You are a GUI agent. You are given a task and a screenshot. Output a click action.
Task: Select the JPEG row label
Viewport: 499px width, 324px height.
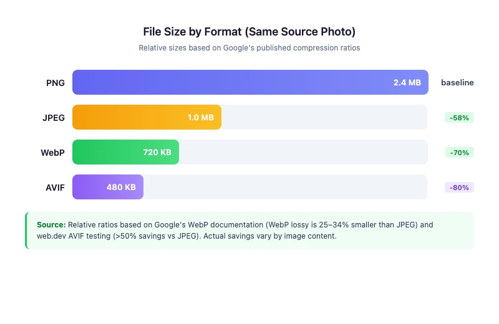click(52, 117)
